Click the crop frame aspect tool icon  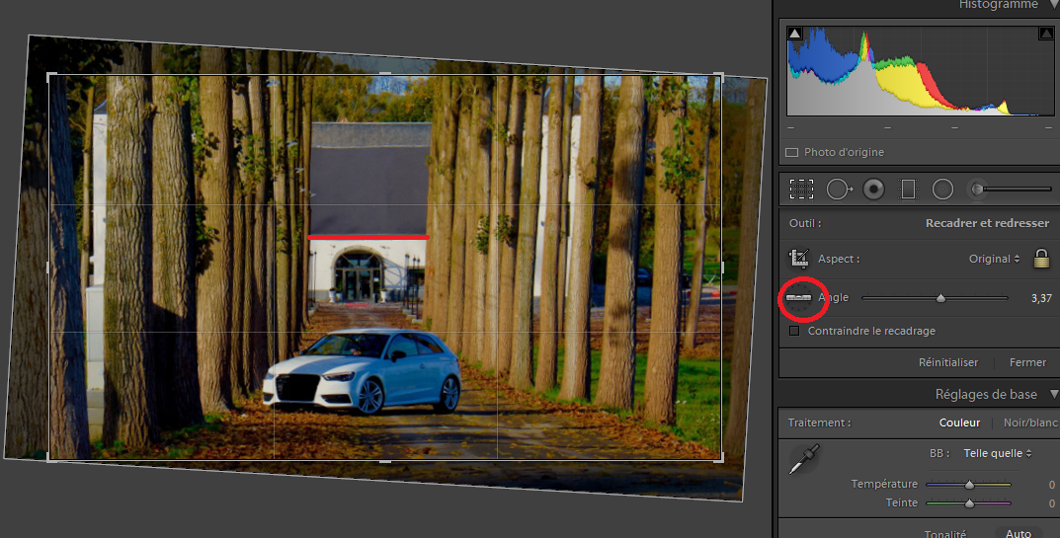click(x=799, y=259)
